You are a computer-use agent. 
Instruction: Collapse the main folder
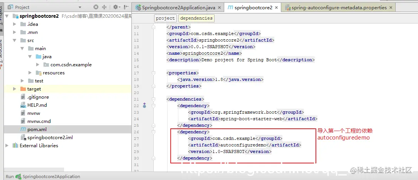click(x=22, y=49)
